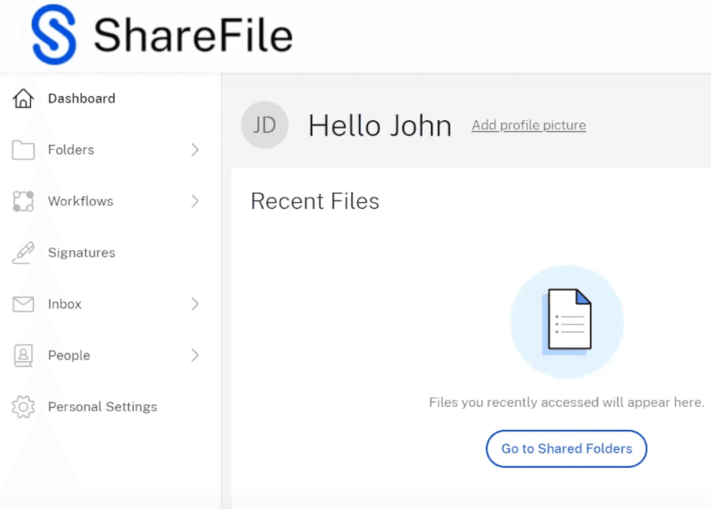The image size is (711, 509).
Task: Select the Signatures pen icon
Action: tap(23, 252)
